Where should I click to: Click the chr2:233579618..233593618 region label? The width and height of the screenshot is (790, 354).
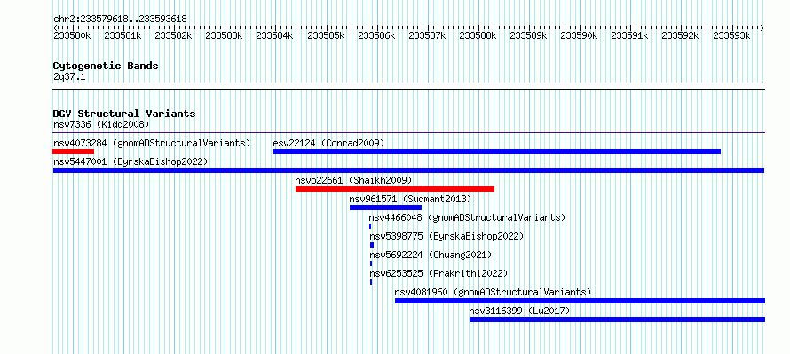coord(120,19)
